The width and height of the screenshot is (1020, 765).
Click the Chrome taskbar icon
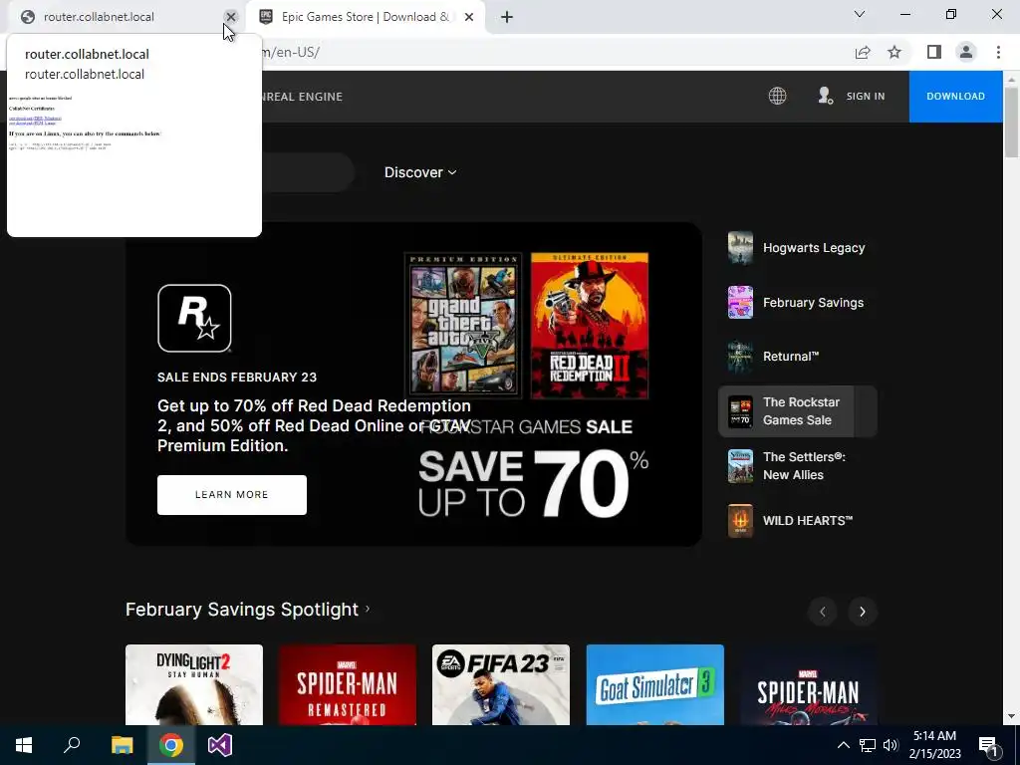[x=171, y=745]
